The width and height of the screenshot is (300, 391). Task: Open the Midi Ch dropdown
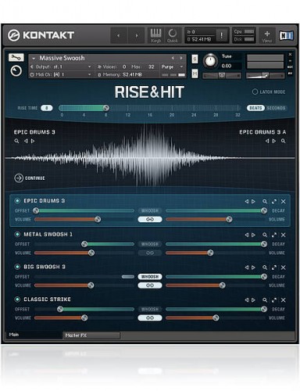[x=61, y=74]
